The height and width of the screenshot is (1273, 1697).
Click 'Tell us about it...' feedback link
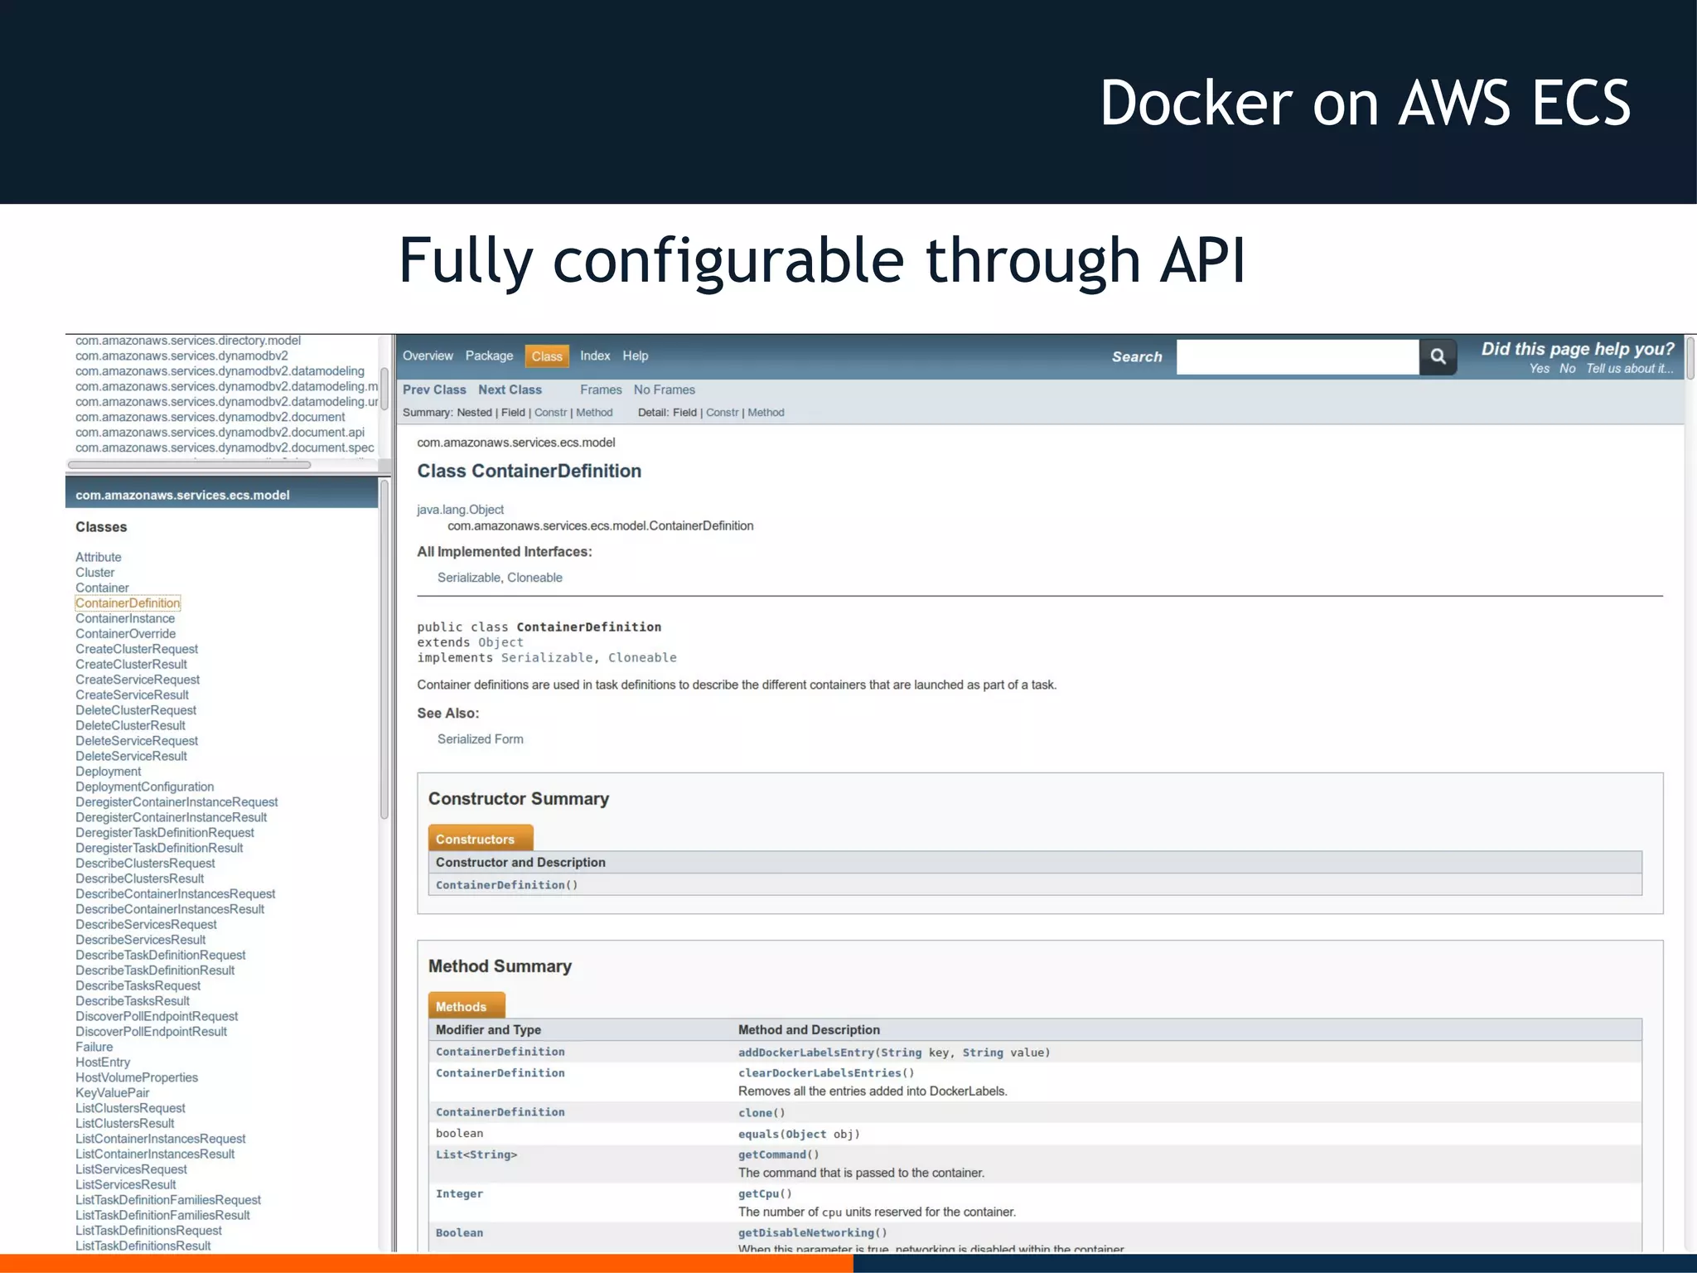tap(1630, 369)
